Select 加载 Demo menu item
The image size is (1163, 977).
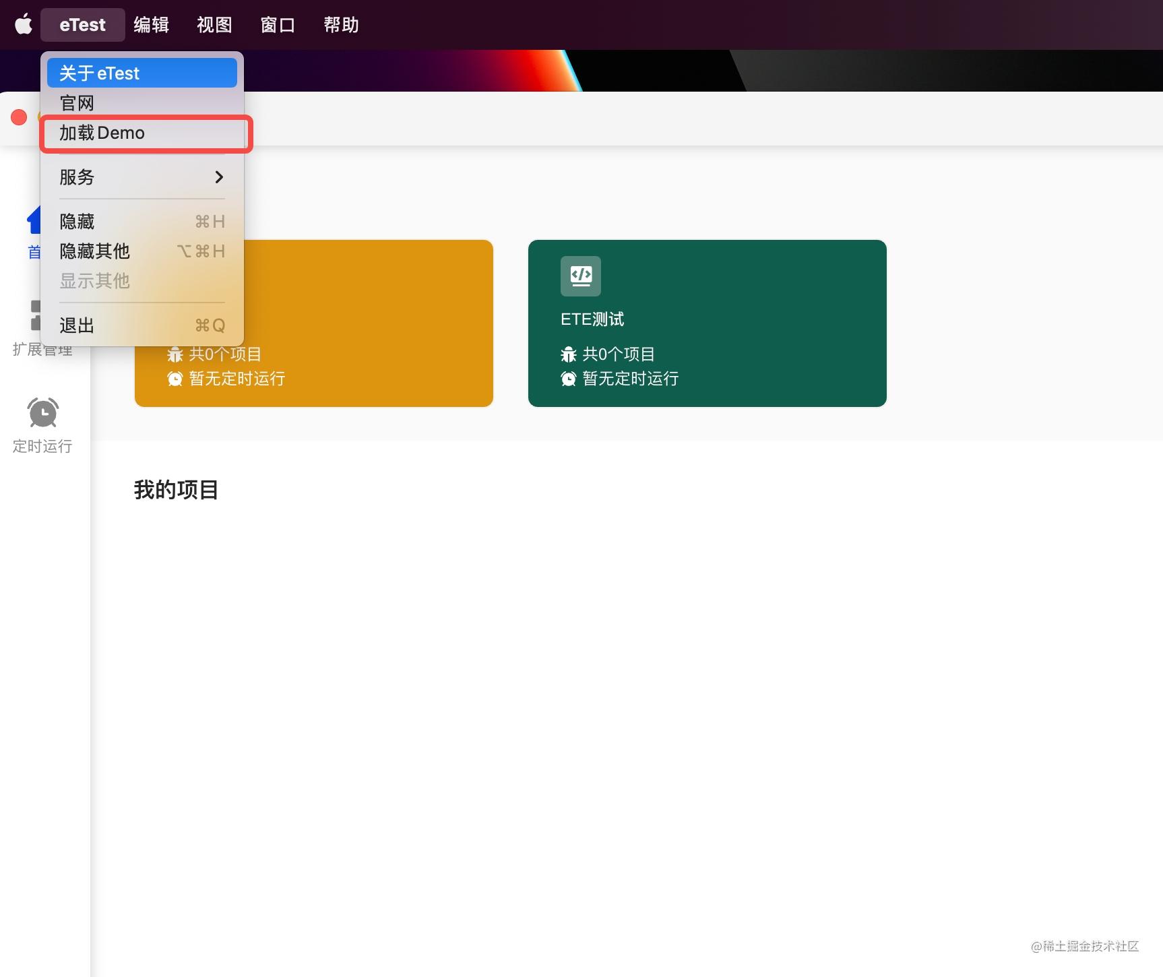coord(142,133)
